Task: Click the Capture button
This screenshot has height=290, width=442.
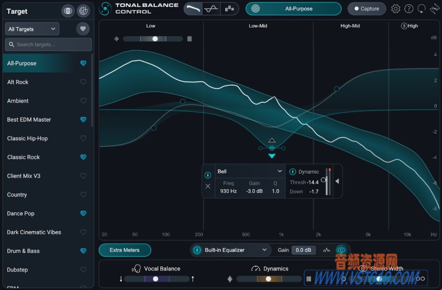Action: pyautogui.click(x=366, y=8)
